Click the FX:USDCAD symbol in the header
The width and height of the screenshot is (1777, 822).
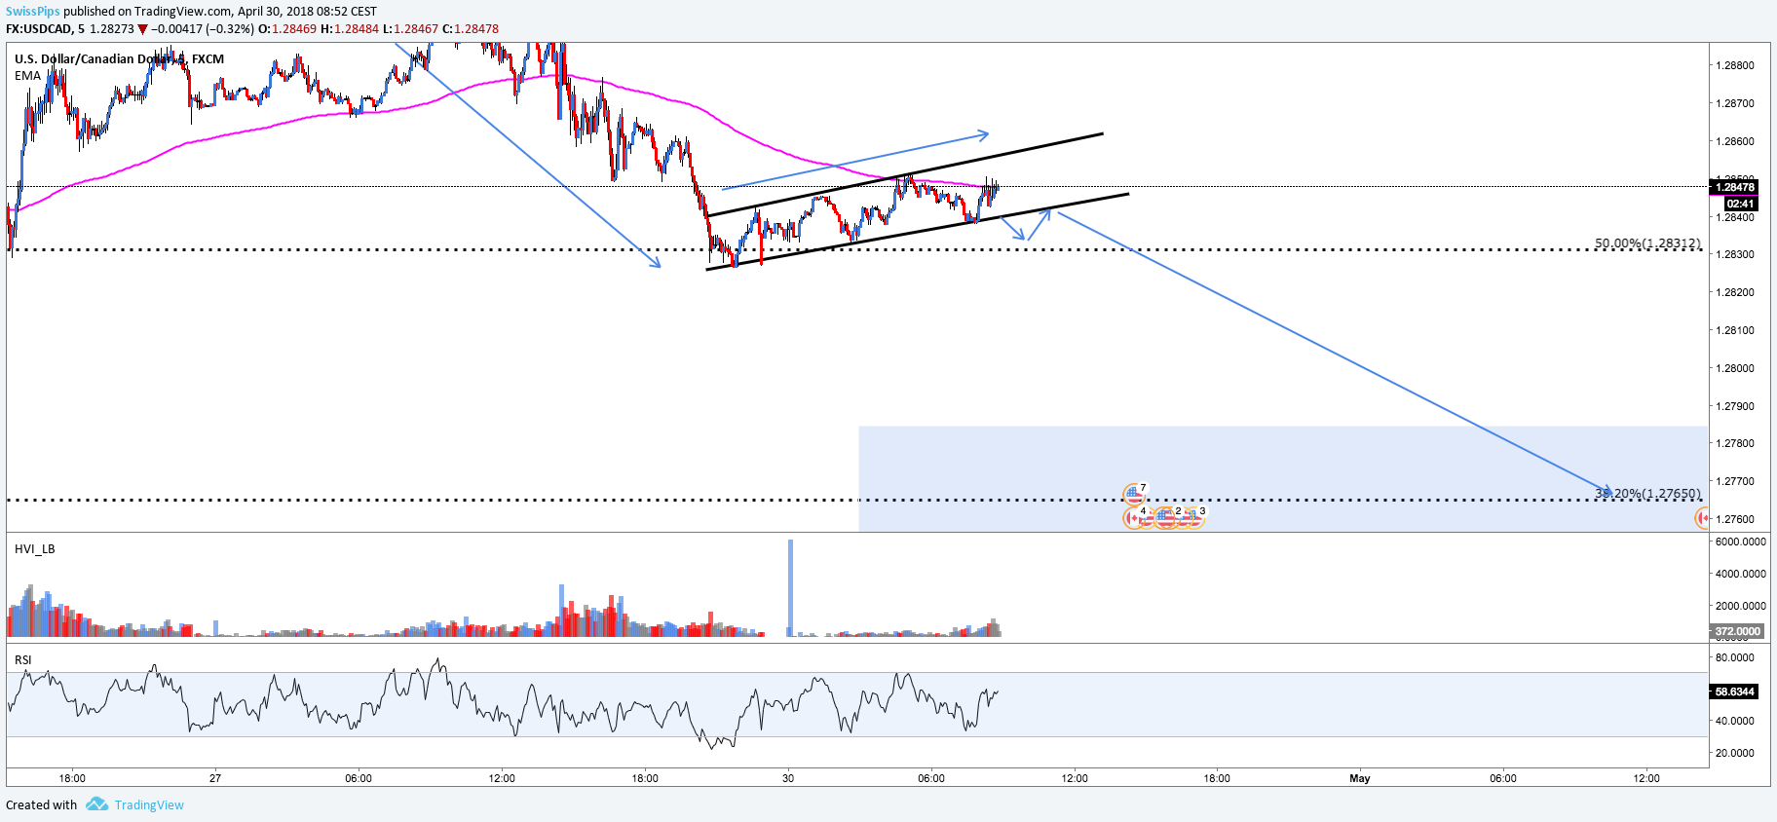tap(39, 29)
